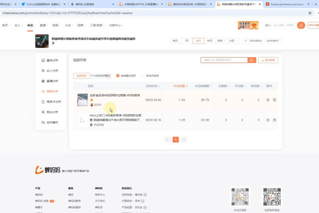Open details icon for the first video row

(x=268, y=100)
